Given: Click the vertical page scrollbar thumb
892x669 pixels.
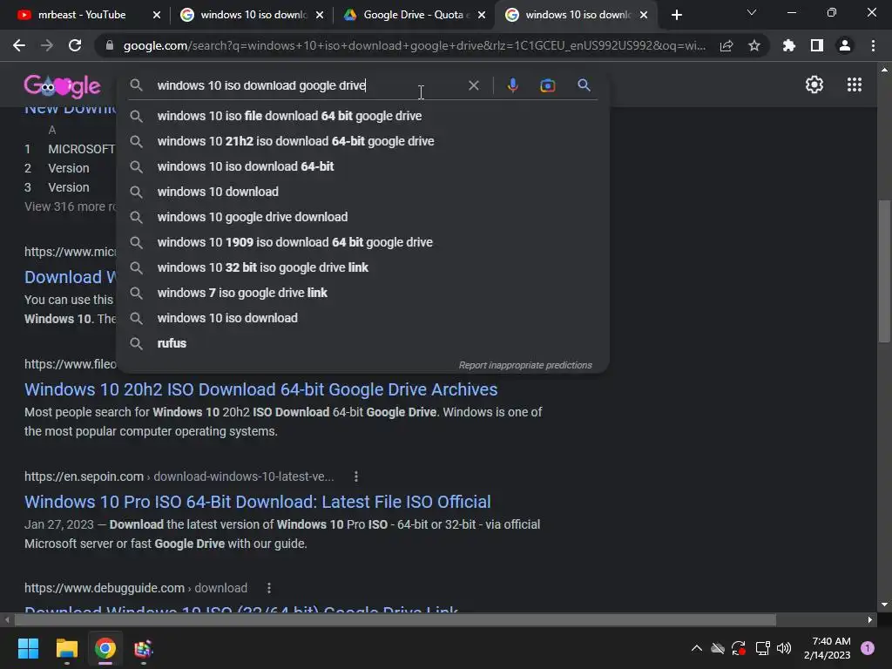Looking at the screenshot, I should 883,271.
